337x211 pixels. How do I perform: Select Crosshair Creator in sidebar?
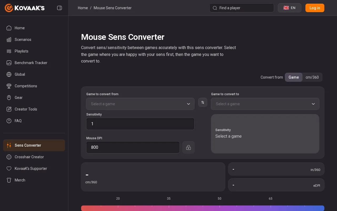[x=34, y=157]
